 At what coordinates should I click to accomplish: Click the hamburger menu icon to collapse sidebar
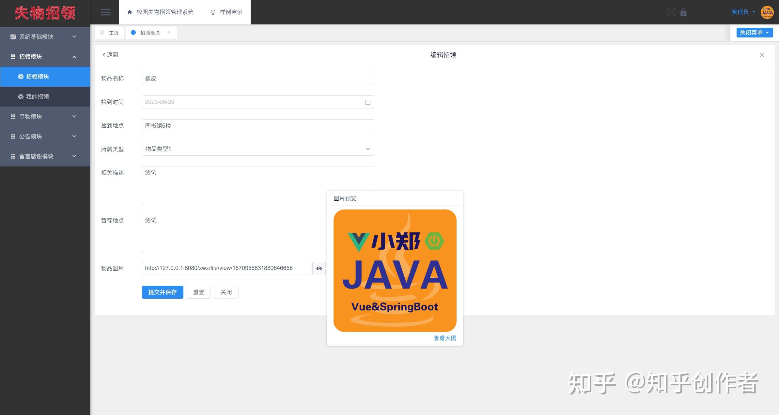pos(105,12)
